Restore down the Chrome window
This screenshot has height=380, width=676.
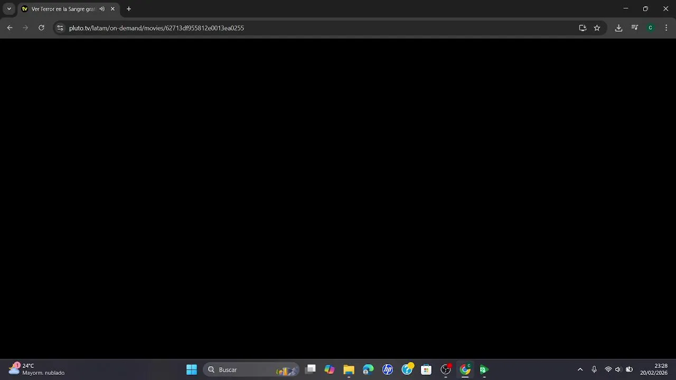point(645,9)
